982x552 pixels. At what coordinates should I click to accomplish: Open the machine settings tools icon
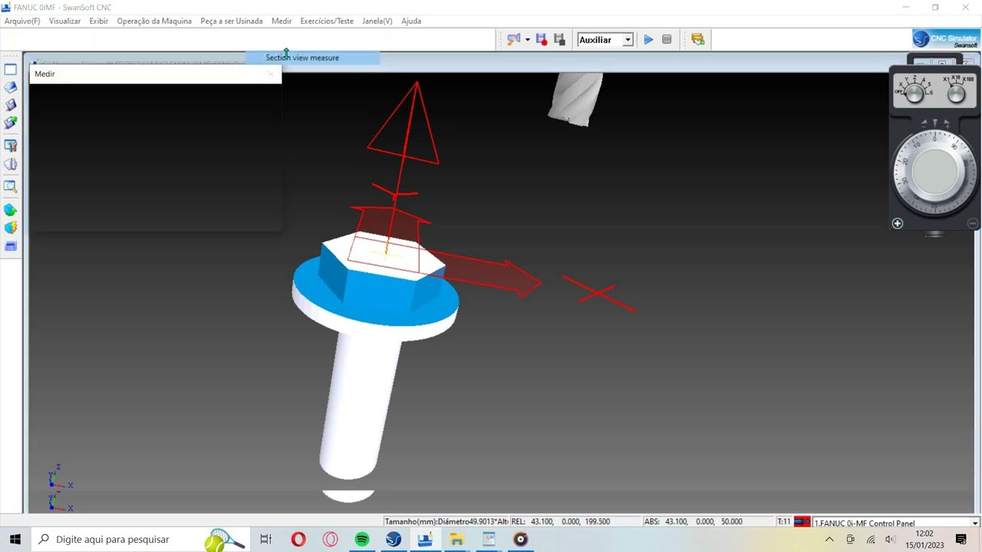pos(11,146)
